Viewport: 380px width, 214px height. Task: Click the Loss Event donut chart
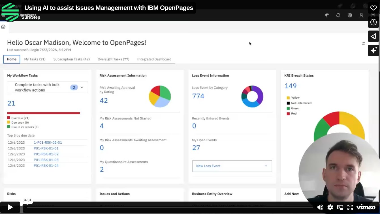(252, 96)
